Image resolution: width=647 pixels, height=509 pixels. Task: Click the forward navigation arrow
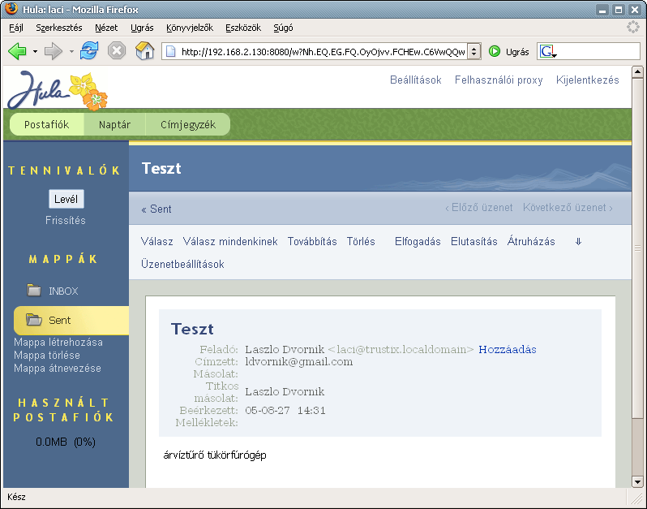point(53,52)
